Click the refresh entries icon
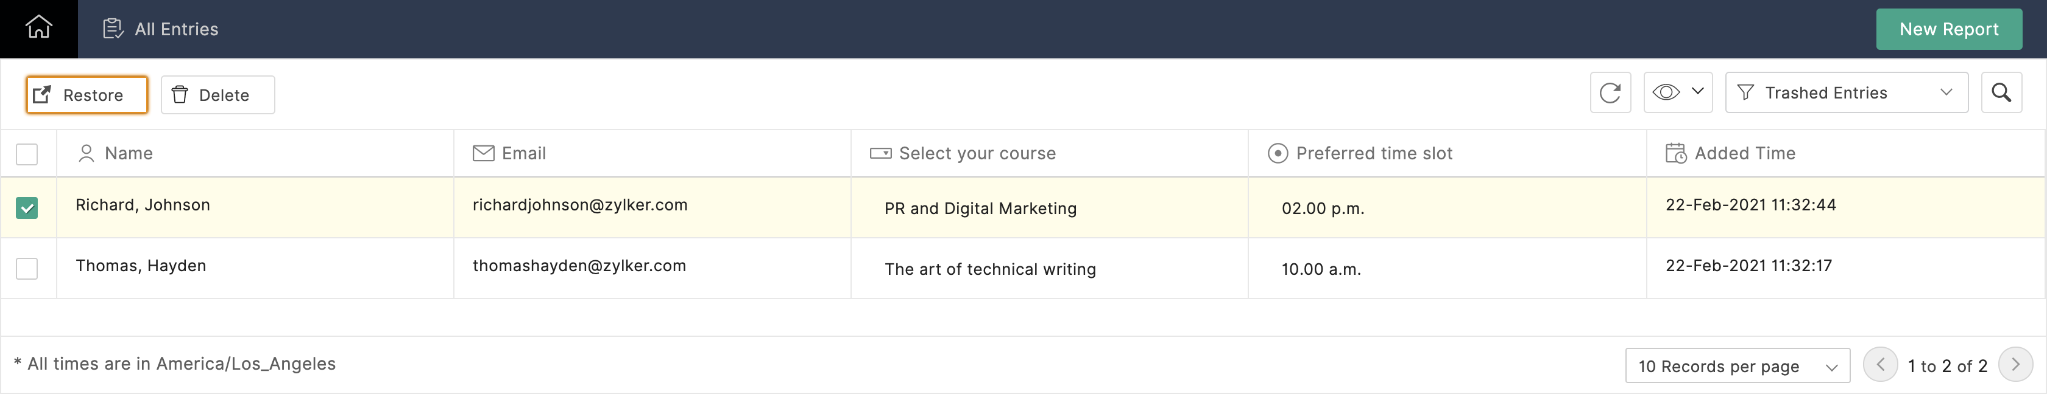The height and width of the screenshot is (394, 2047). pyautogui.click(x=1610, y=93)
